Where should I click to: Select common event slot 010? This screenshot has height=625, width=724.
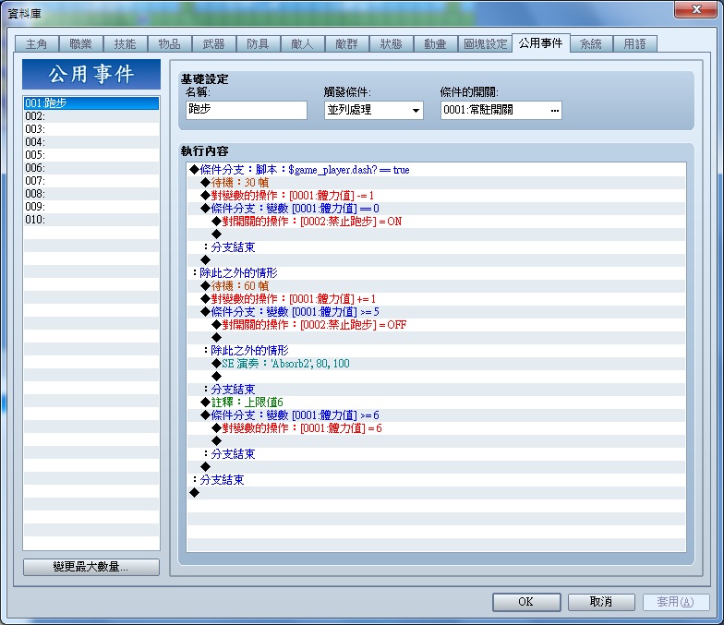(x=91, y=220)
